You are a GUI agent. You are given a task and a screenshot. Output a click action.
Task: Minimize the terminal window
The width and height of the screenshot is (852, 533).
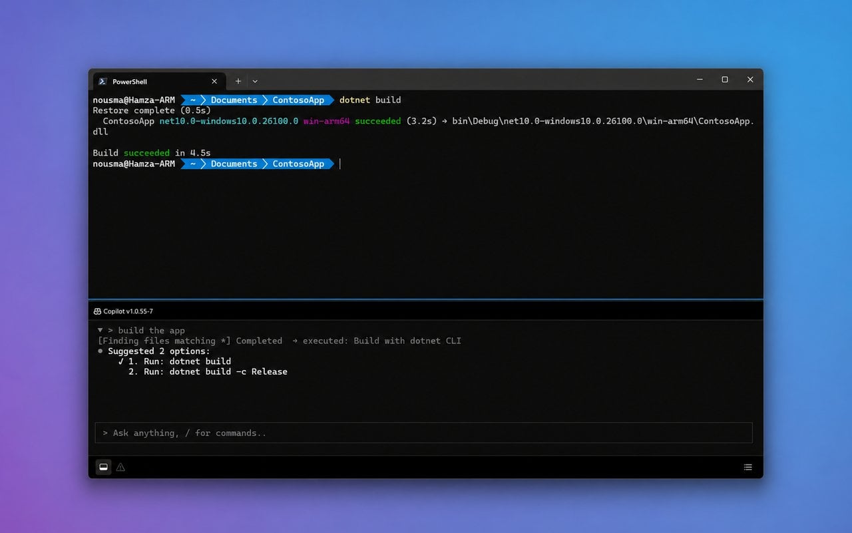[700, 79]
